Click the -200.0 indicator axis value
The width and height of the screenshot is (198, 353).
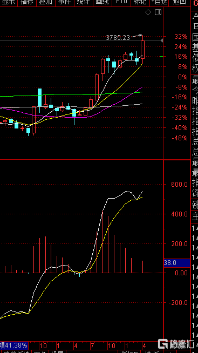click(178, 303)
